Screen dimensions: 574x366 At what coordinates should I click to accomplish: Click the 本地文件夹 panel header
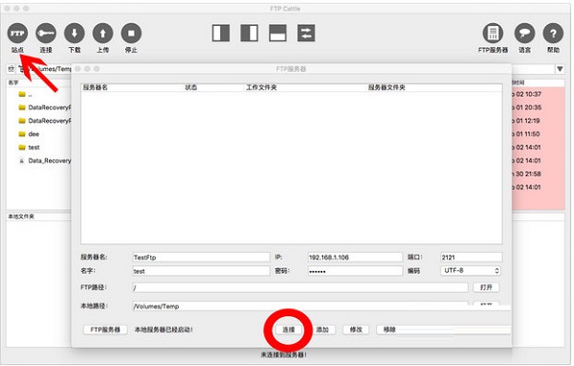pos(21,217)
